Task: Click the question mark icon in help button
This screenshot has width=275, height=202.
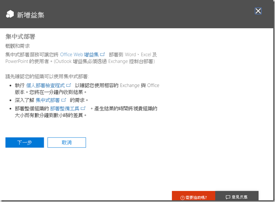Action: point(182,197)
